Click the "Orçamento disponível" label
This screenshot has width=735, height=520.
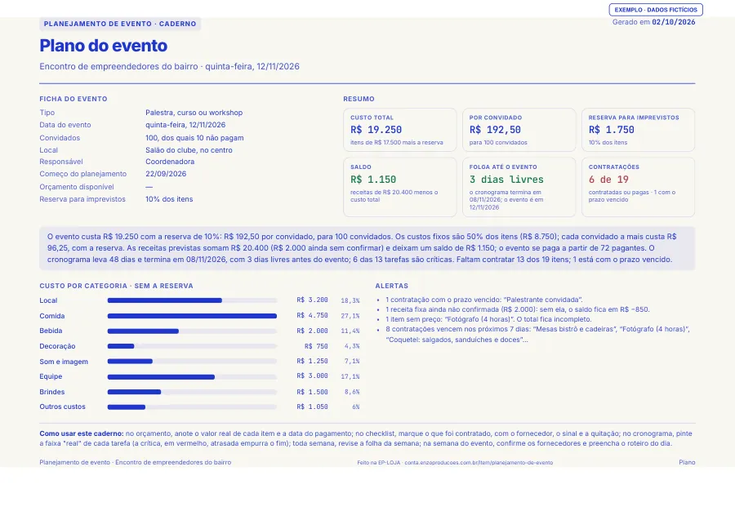pos(77,187)
